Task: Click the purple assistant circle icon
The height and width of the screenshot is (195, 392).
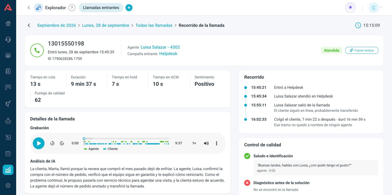Action: click(x=350, y=8)
